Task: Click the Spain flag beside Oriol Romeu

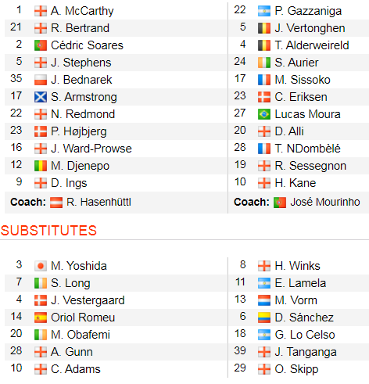Action: coord(41,318)
